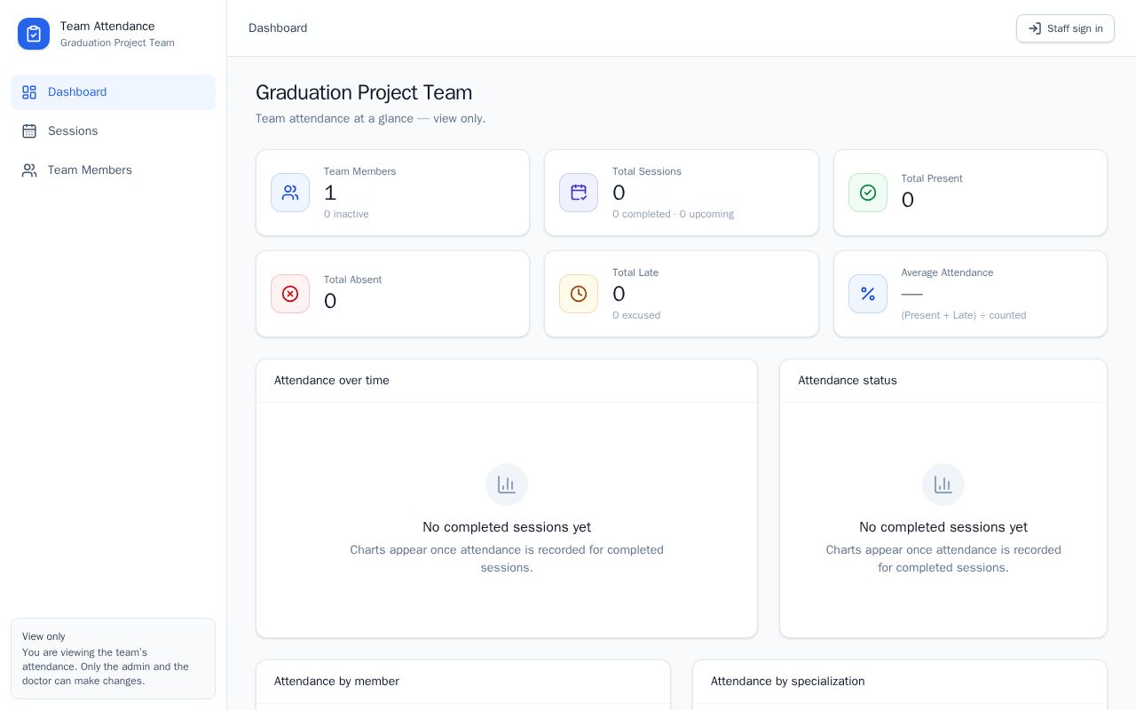Image resolution: width=1136 pixels, height=710 pixels.
Task: Click the Total Sessions calendar-check icon
Action: point(579,193)
